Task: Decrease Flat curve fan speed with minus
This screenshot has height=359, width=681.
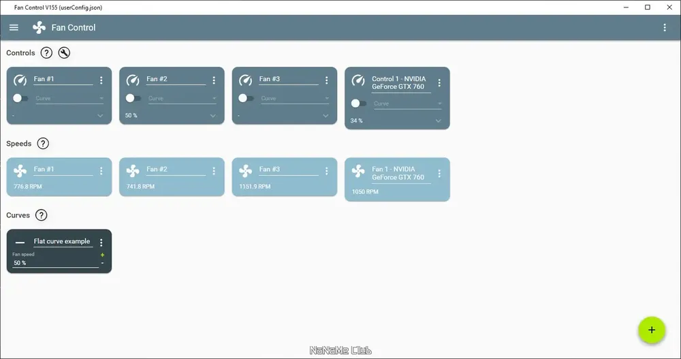Action: pyautogui.click(x=103, y=263)
